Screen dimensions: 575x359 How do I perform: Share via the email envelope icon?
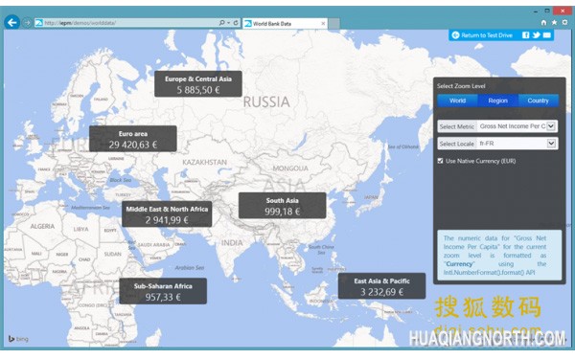tap(547, 35)
